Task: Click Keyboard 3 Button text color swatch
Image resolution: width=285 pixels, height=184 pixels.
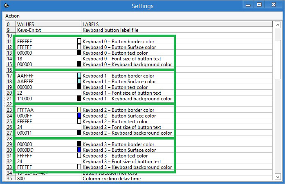Action: [79, 155]
